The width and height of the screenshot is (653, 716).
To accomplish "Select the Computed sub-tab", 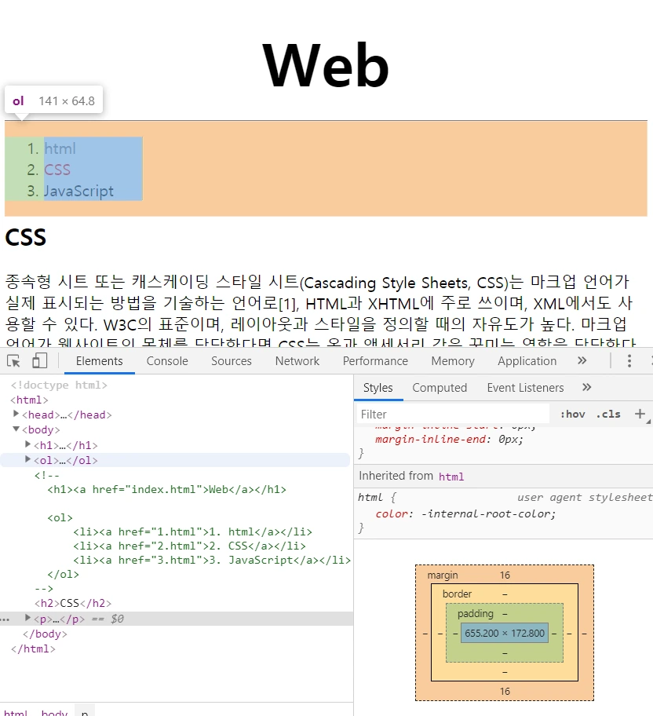I will (x=440, y=388).
